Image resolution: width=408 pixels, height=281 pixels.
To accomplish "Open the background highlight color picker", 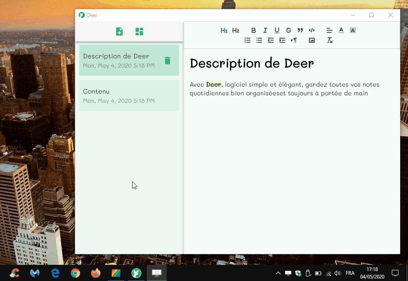I will [352, 30].
